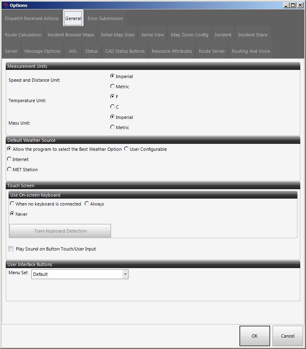Select the General tab
Image resolution: width=306 pixels, height=349 pixels.
(73, 18)
